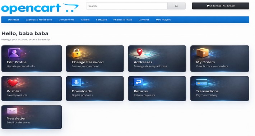
Task: Click 'Manage your account, orders & security' text
Action: click(x=25, y=39)
